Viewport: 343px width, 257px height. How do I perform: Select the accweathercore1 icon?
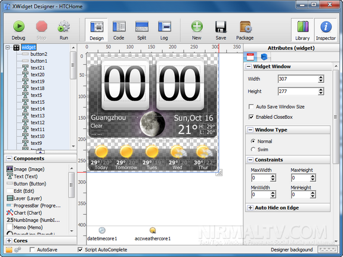coord(153,230)
